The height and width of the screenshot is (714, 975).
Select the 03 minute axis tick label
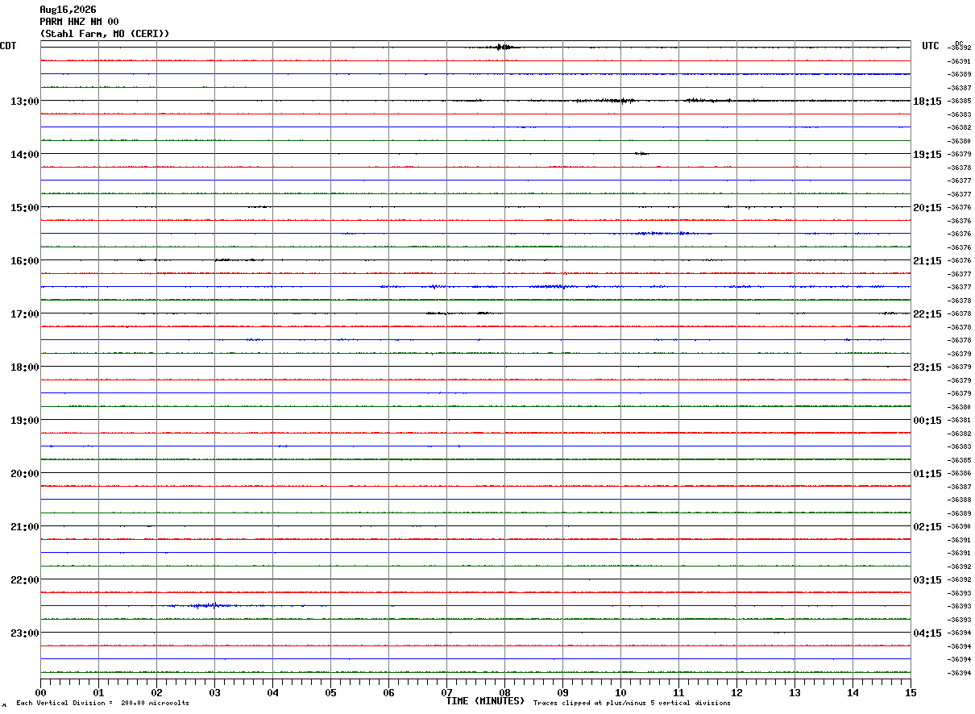[x=214, y=693]
